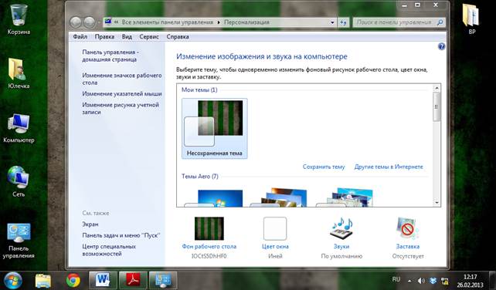The image size is (496, 290).
Task: Launch Google Chrome from the taskbar
Action: (x=73, y=281)
